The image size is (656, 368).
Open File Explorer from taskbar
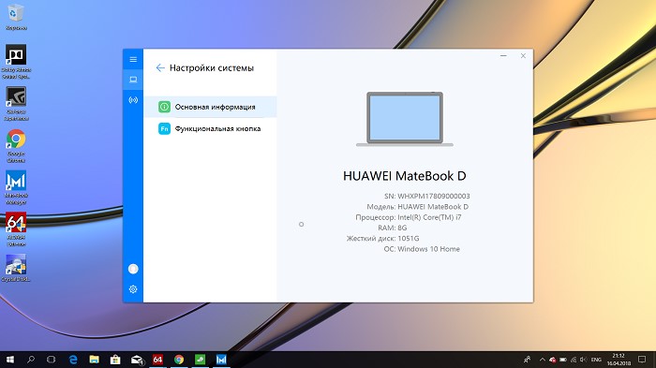pyautogui.click(x=94, y=360)
